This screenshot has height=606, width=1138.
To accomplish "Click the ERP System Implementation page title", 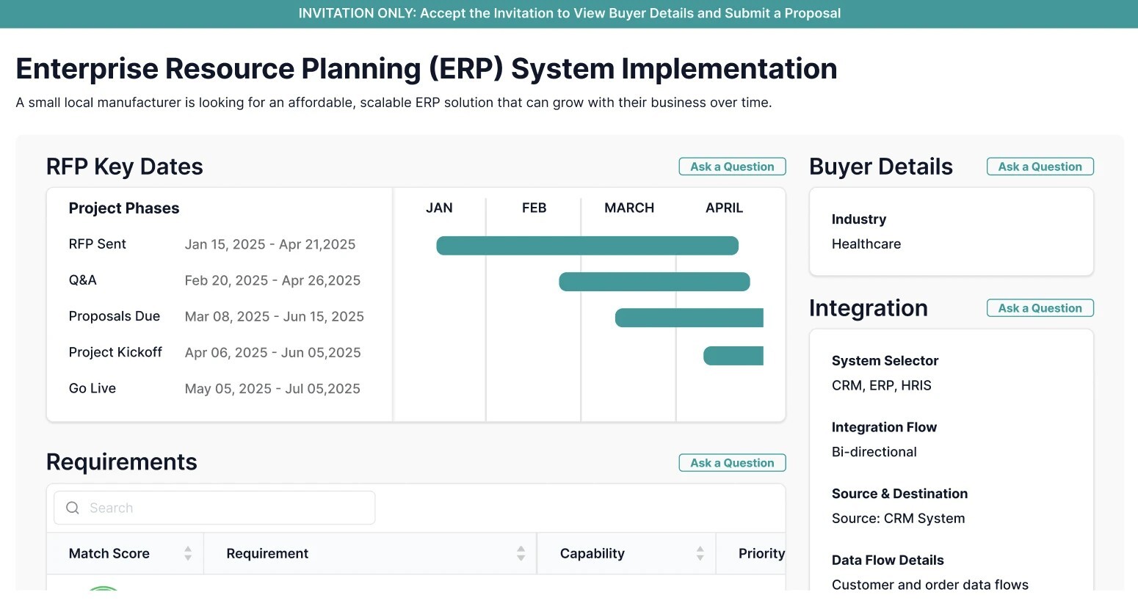I will click(x=427, y=68).
